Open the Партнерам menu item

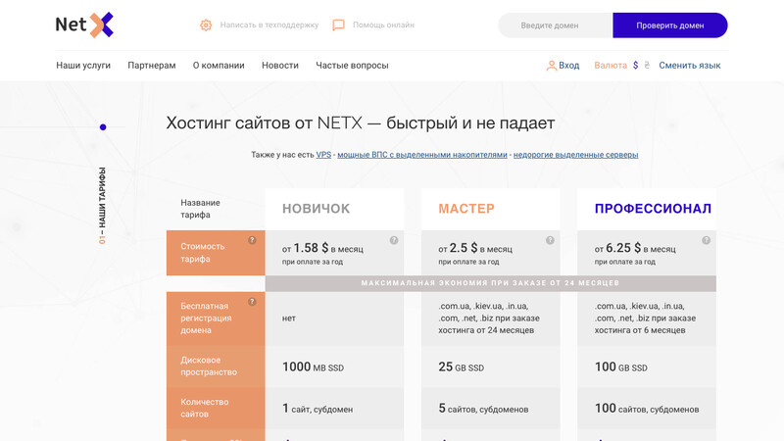151,66
